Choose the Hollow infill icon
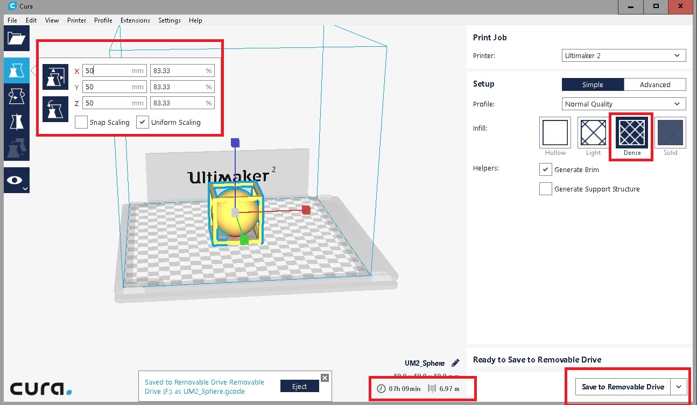697x405 pixels. pyautogui.click(x=555, y=133)
